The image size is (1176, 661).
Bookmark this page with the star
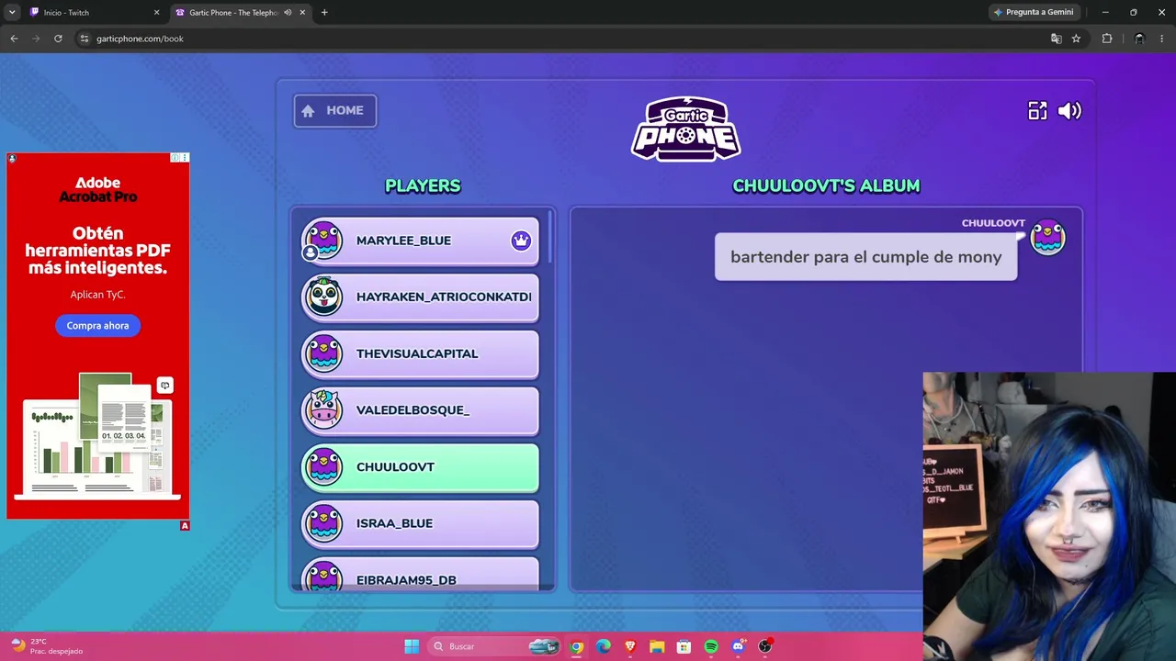tap(1076, 39)
